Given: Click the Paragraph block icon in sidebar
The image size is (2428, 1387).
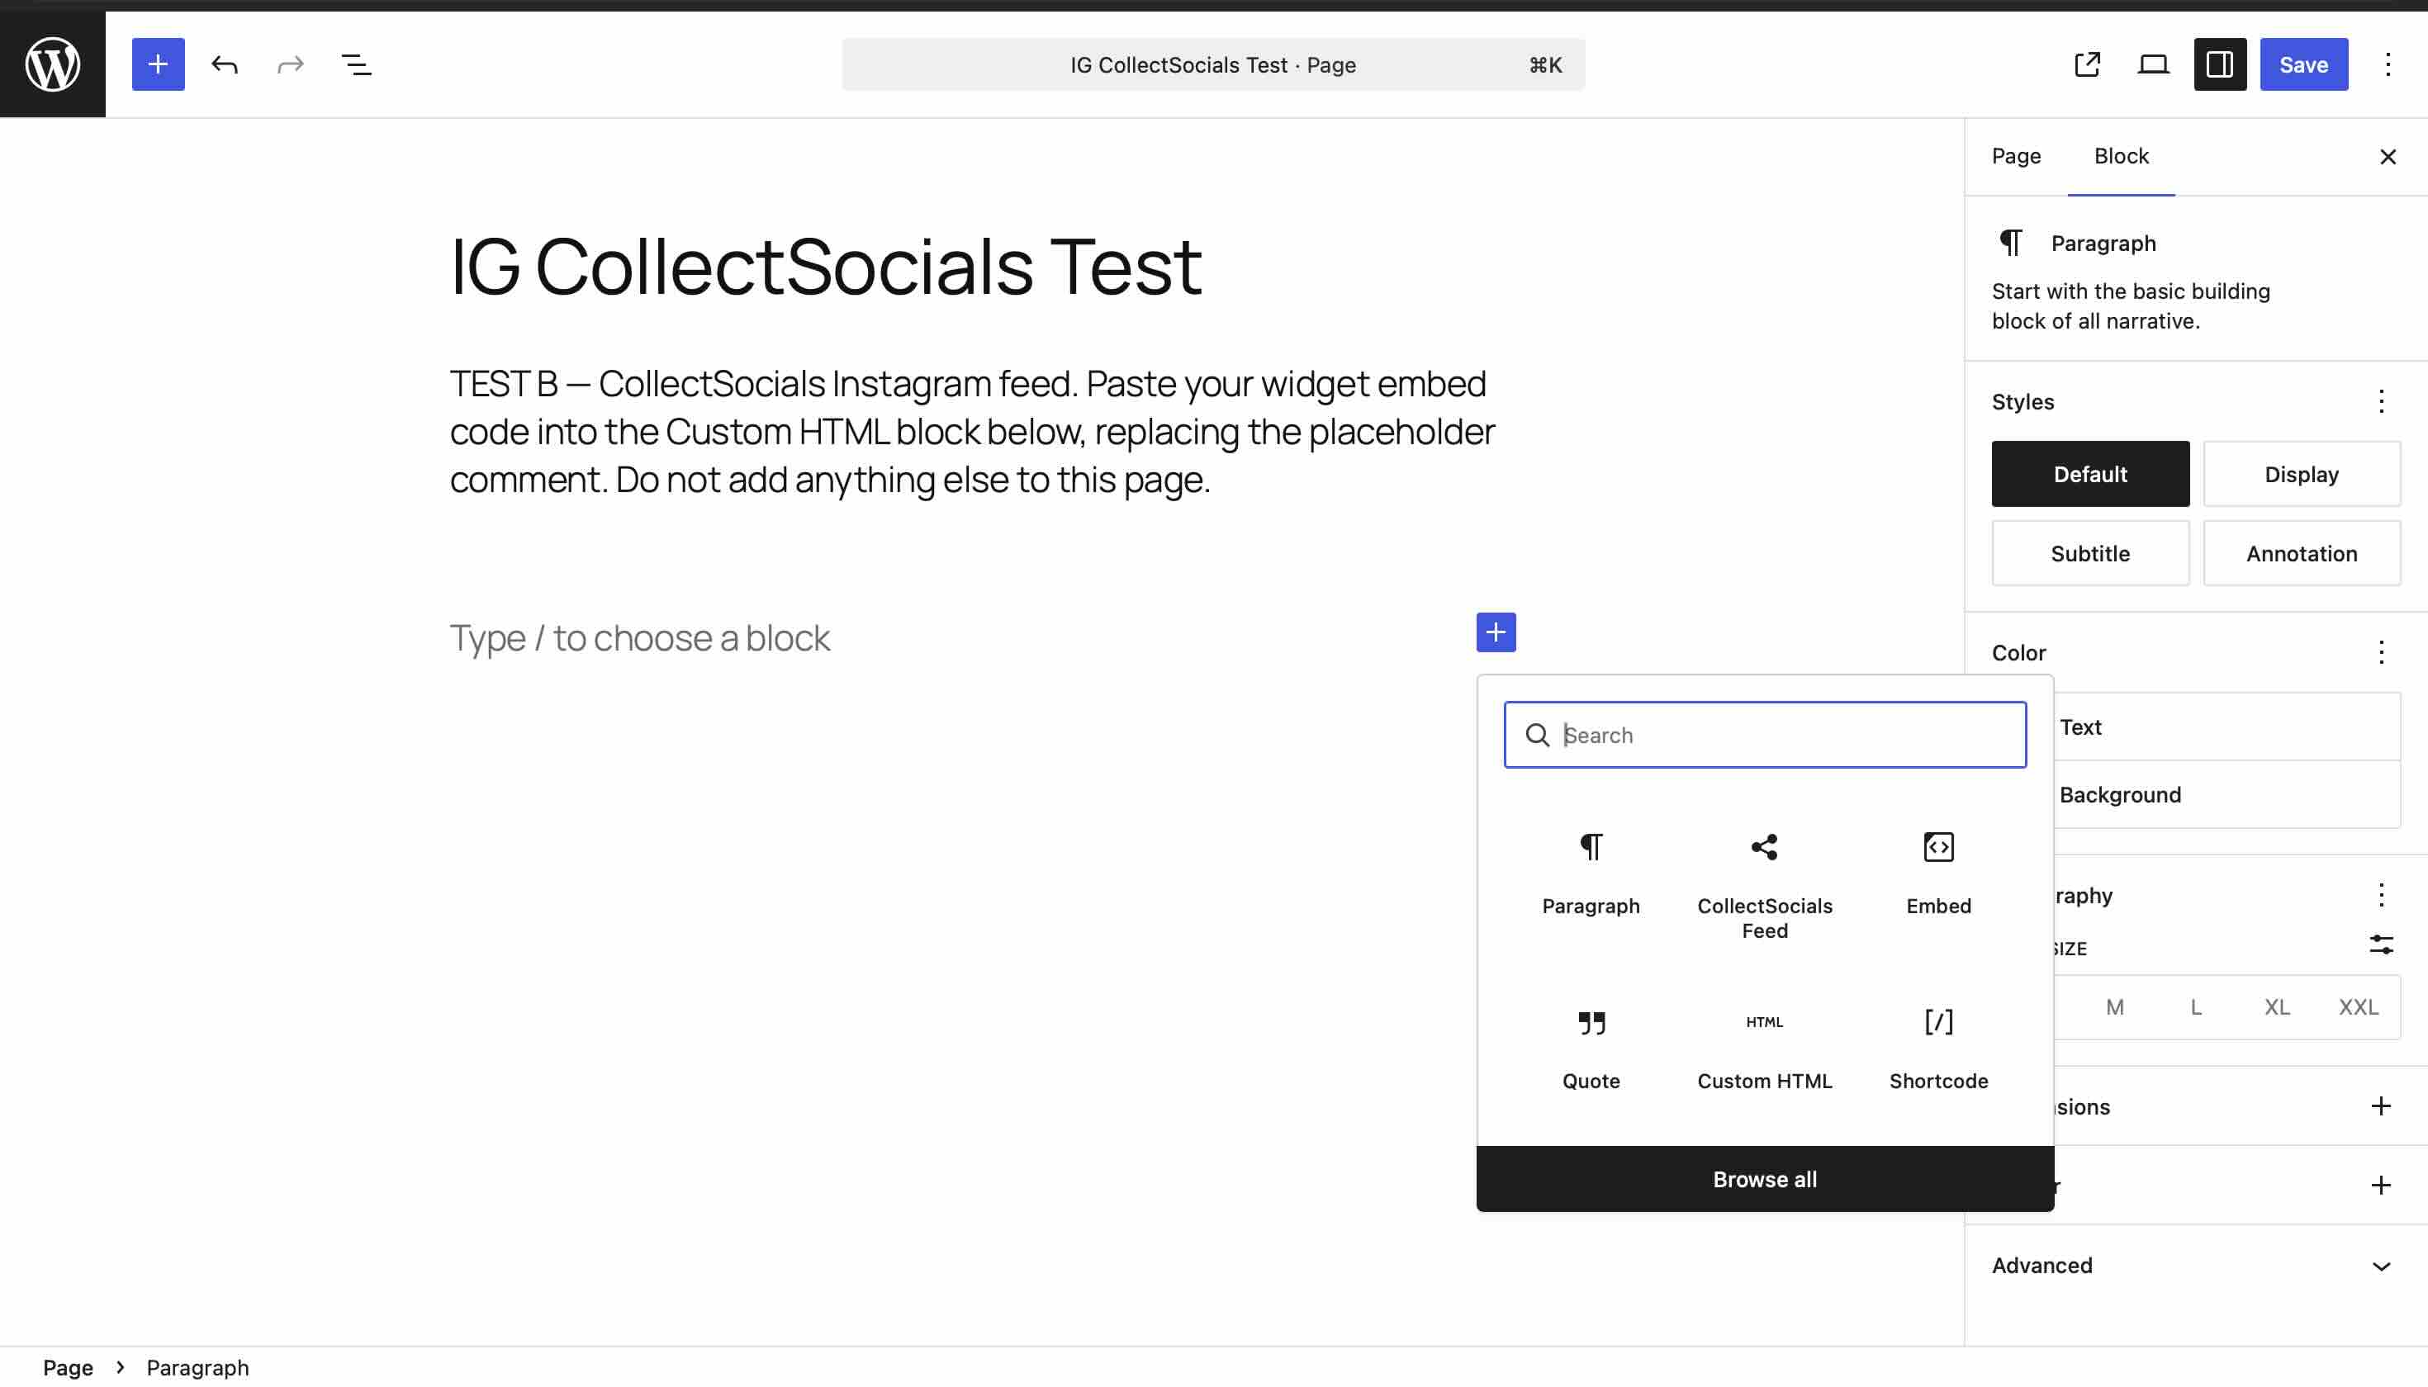Looking at the screenshot, I should click(x=2011, y=243).
